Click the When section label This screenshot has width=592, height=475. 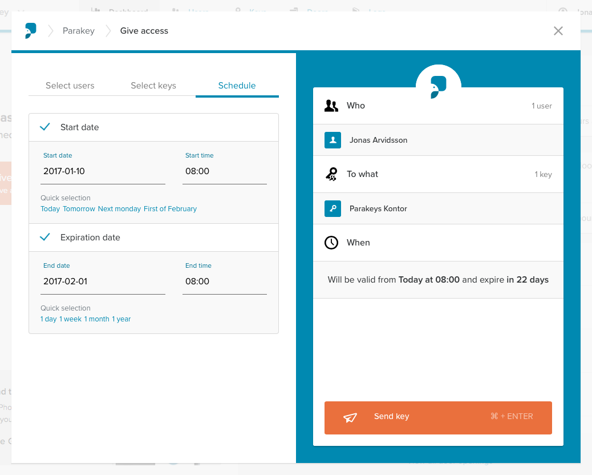click(x=358, y=243)
